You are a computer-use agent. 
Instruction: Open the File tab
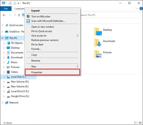(6, 9)
